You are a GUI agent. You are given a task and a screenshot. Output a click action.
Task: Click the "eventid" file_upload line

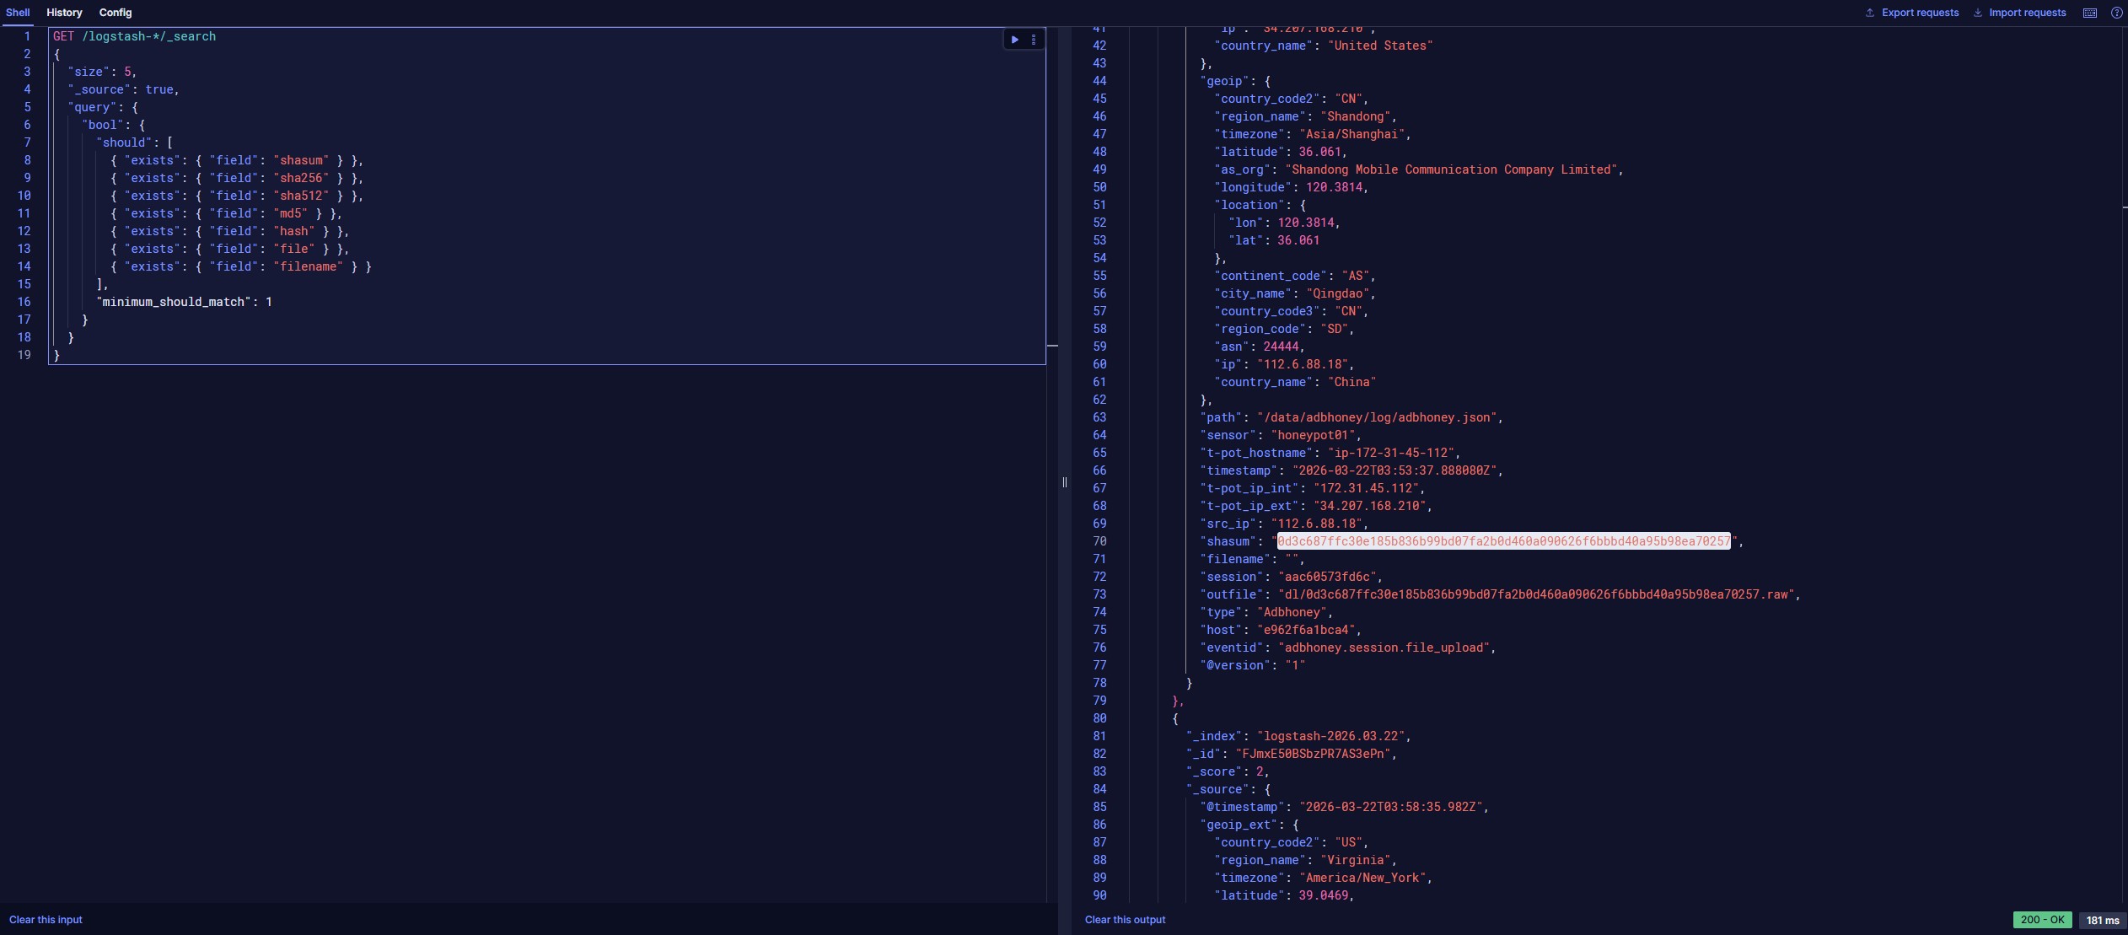click(x=1348, y=648)
